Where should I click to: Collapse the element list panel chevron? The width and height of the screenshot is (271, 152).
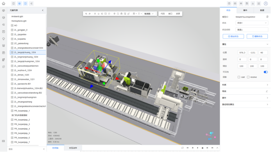[x=43, y=11]
